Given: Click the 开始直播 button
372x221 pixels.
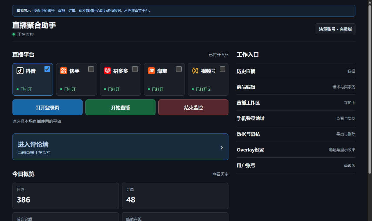Looking at the screenshot, I should 120,107.
